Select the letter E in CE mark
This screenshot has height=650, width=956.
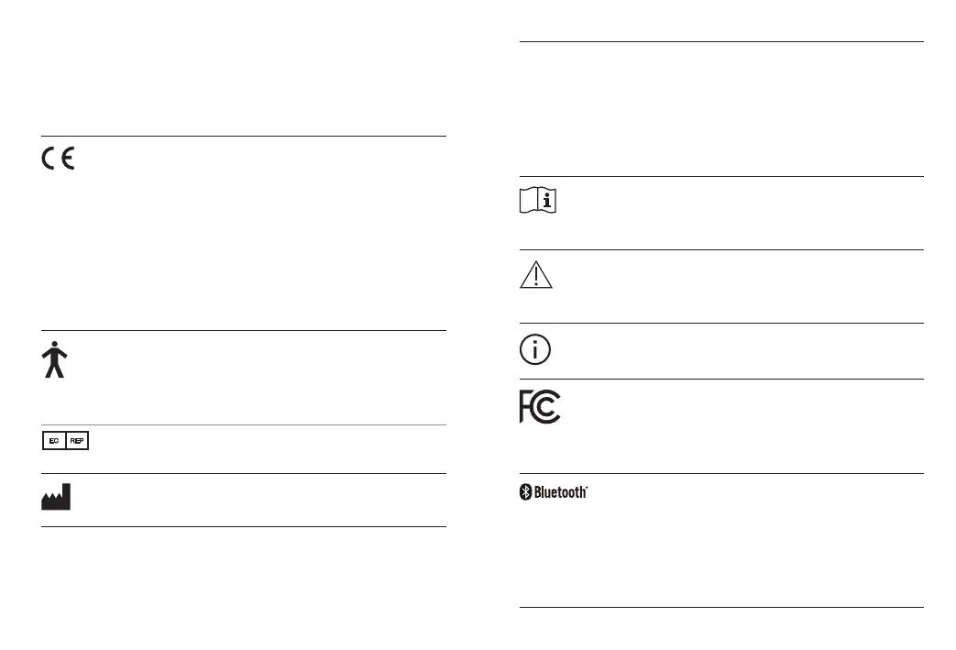click(69, 159)
